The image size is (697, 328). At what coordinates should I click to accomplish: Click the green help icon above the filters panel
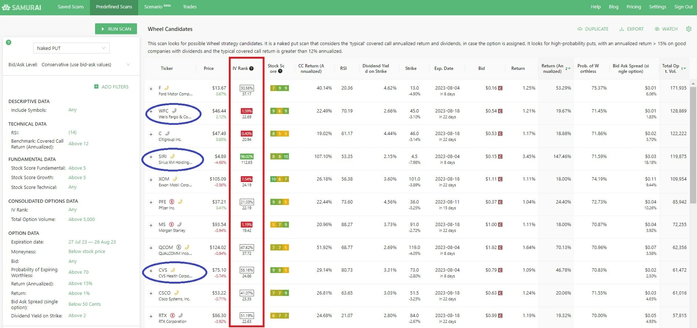tap(8, 42)
